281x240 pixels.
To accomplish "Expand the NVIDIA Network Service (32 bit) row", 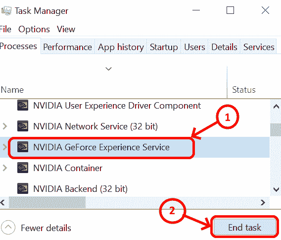I will [x=5, y=126].
